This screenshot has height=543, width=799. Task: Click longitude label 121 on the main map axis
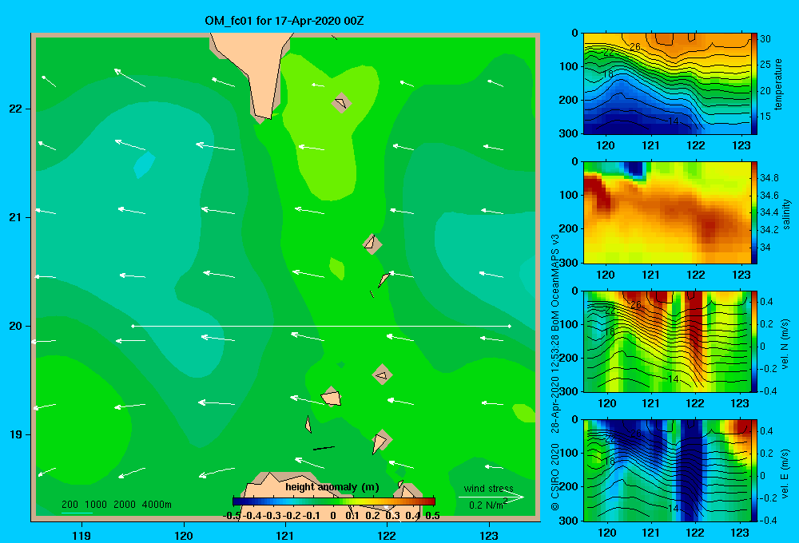pyautogui.click(x=285, y=535)
